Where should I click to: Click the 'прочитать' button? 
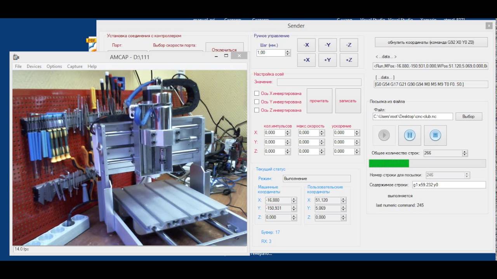point(319,101)
